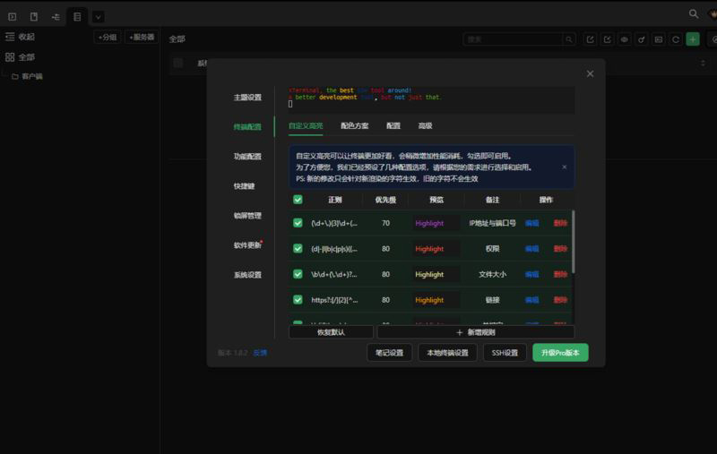Click the refresh icon in top toolbar

pyautogui.click(x=676, y=39)
